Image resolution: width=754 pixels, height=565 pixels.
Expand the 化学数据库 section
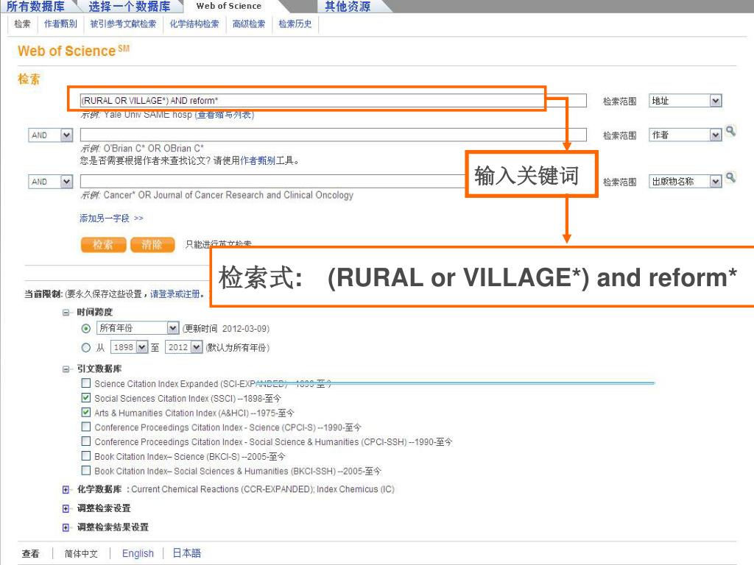point(66,489)
